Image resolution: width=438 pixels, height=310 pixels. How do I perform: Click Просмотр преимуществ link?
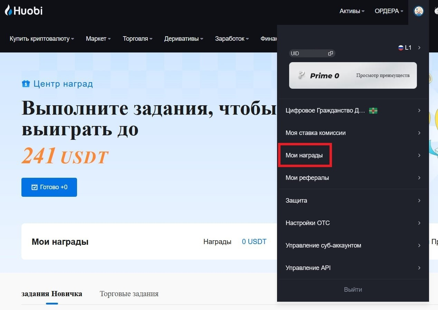[x=383, y=75]
